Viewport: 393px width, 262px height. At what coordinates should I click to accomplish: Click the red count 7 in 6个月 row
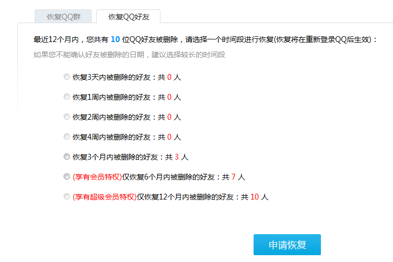[234, 177]
